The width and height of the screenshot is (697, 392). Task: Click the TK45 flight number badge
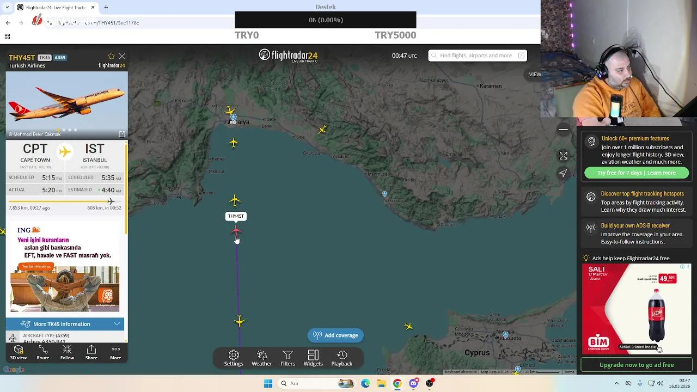[45, 58]
